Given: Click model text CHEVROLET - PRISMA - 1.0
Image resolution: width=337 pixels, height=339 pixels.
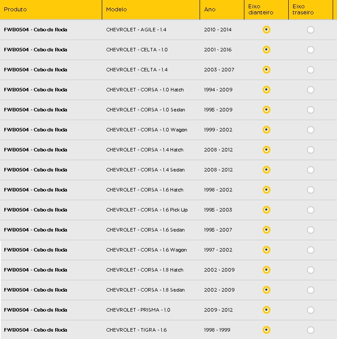Looking at the screenshot, I should pyautogui.click(x=138, y=310).
